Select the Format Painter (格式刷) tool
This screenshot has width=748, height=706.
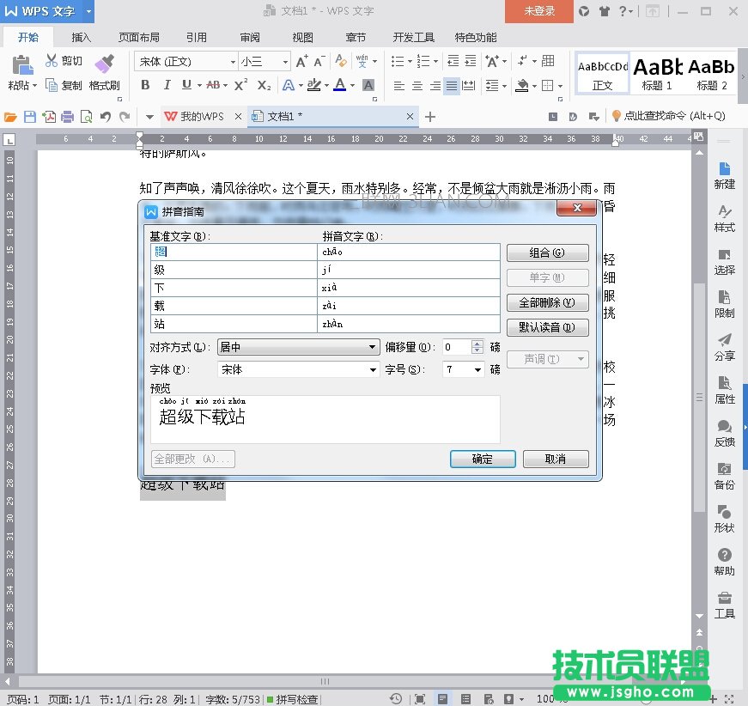click(104, 71)
